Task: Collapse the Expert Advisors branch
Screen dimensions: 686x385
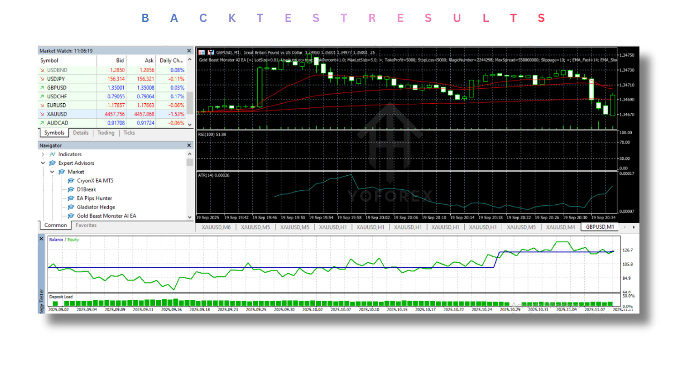Action: tap(43, 163)
